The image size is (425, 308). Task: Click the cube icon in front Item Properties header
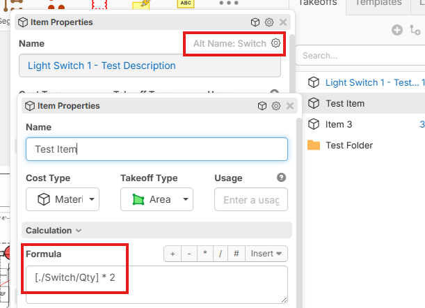tap(262, 106)
